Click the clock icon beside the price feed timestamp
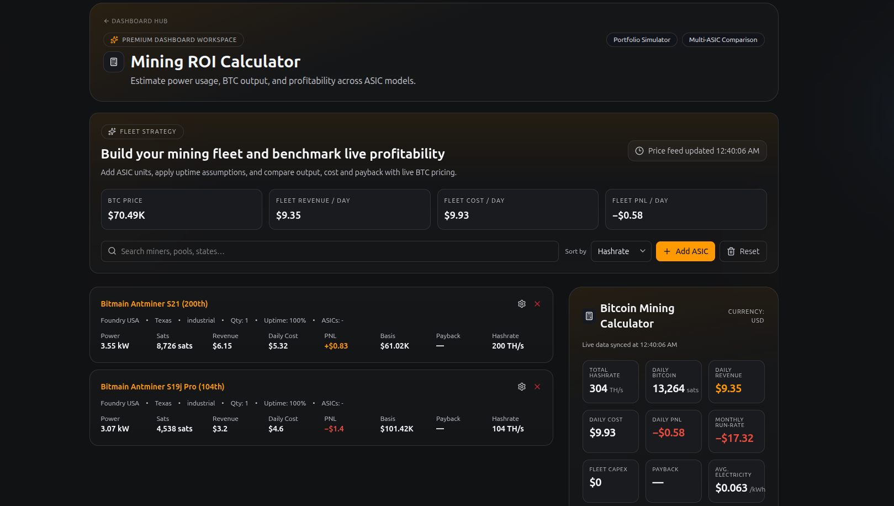The image size is (894, 506). pos(639,150)
